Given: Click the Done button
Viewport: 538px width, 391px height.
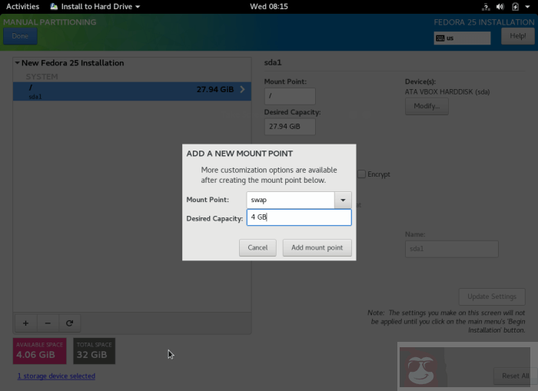Looking at the screenshot, I should coord(20,36).
